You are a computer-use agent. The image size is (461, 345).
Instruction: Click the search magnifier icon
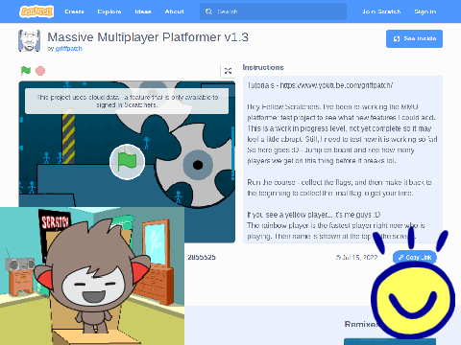(208, 11)
